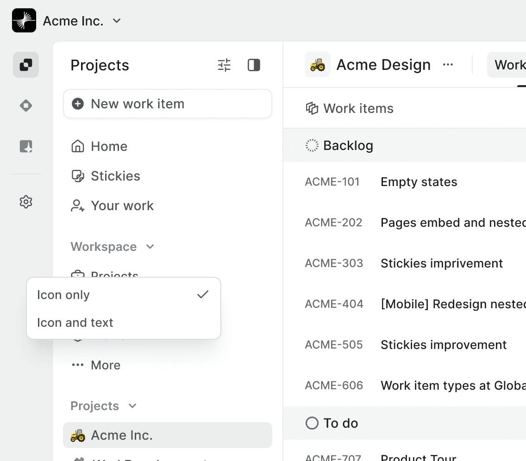Open Acme Design options with the ellipsis
Viewport: 526px width, 461px height.
pyautogui.click(x=447, y=64)
